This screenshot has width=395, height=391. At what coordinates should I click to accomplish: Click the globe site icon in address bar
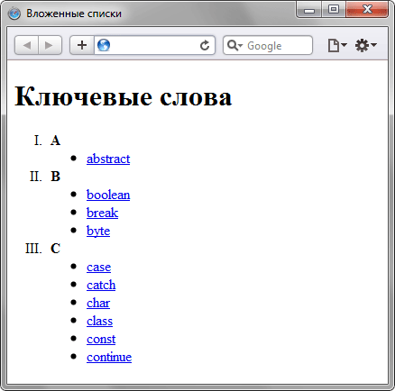click(x=104, y=45)
